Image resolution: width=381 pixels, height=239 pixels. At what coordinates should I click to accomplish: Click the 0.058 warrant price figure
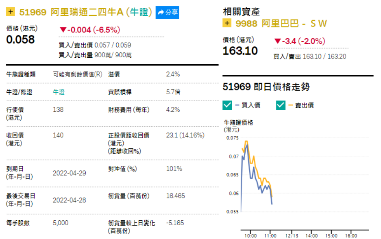(20, 40)
